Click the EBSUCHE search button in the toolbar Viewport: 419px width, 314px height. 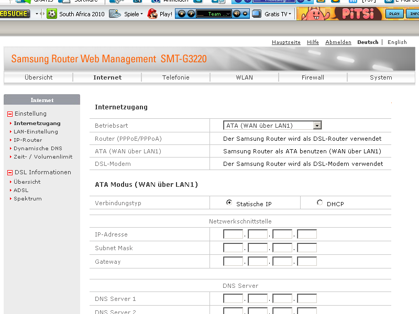pyautogui.click(x=15, y=14)
